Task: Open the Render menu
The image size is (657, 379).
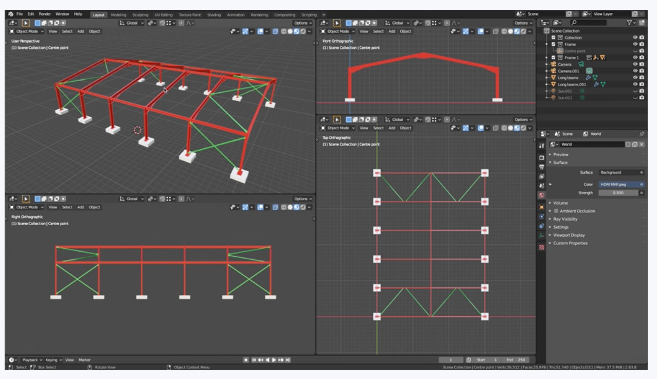Action: pyautogui.click(x=45, y=14)
